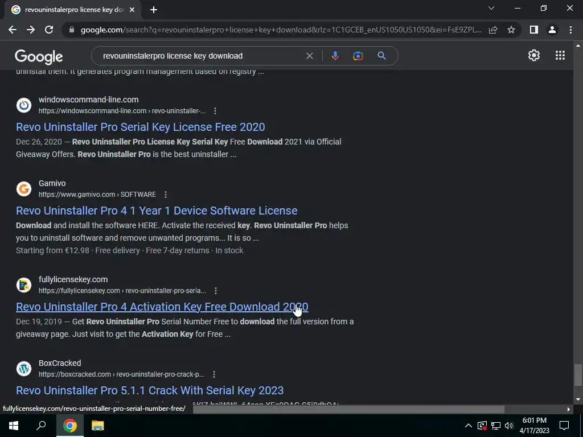Open Revo Uninstaller Pro 5.1.1 Crack link

pos(150,390)
